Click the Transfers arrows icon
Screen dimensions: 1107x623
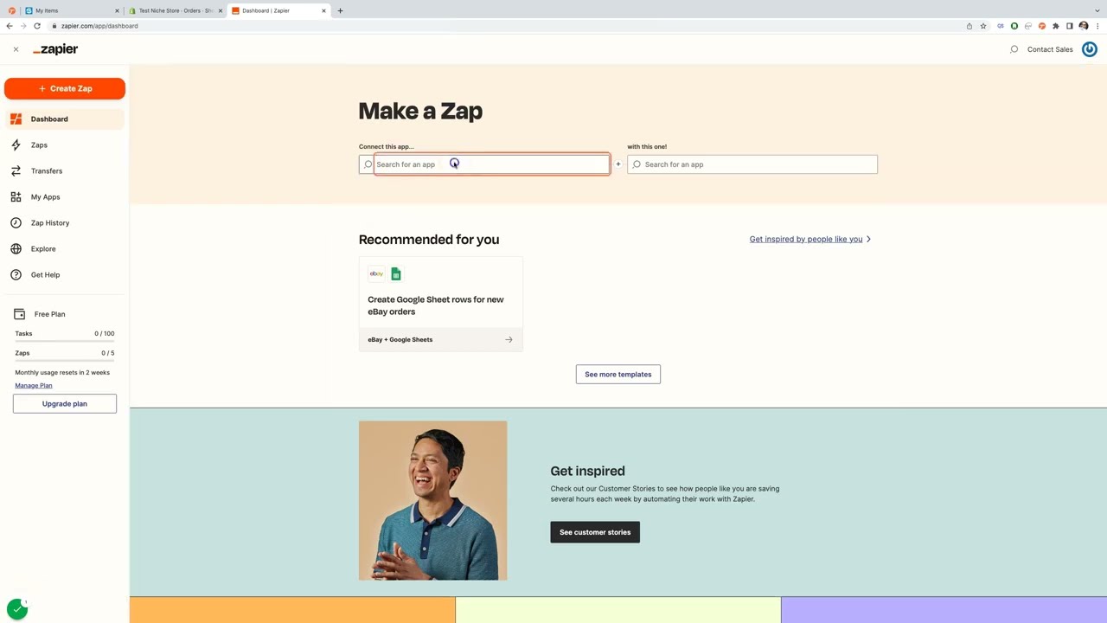pyautogui.click(x=16, y=170)
